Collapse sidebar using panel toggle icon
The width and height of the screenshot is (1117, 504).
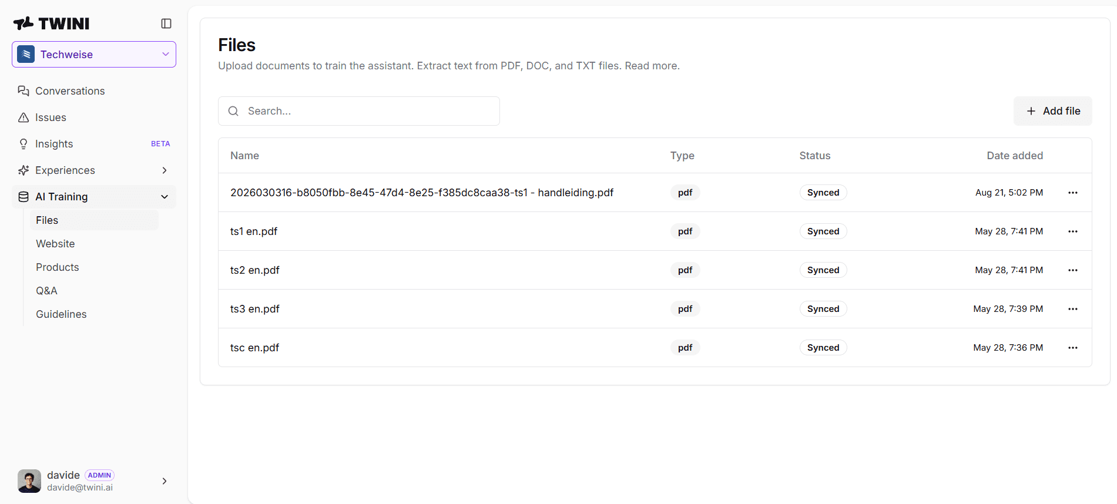(x=166, y=23)
